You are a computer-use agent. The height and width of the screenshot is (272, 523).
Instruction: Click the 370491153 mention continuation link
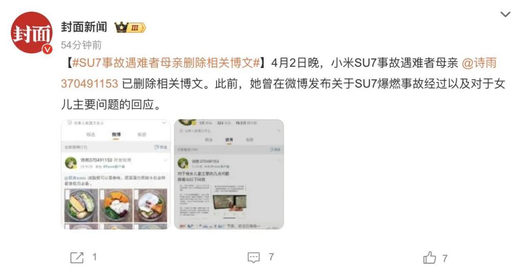89,83
